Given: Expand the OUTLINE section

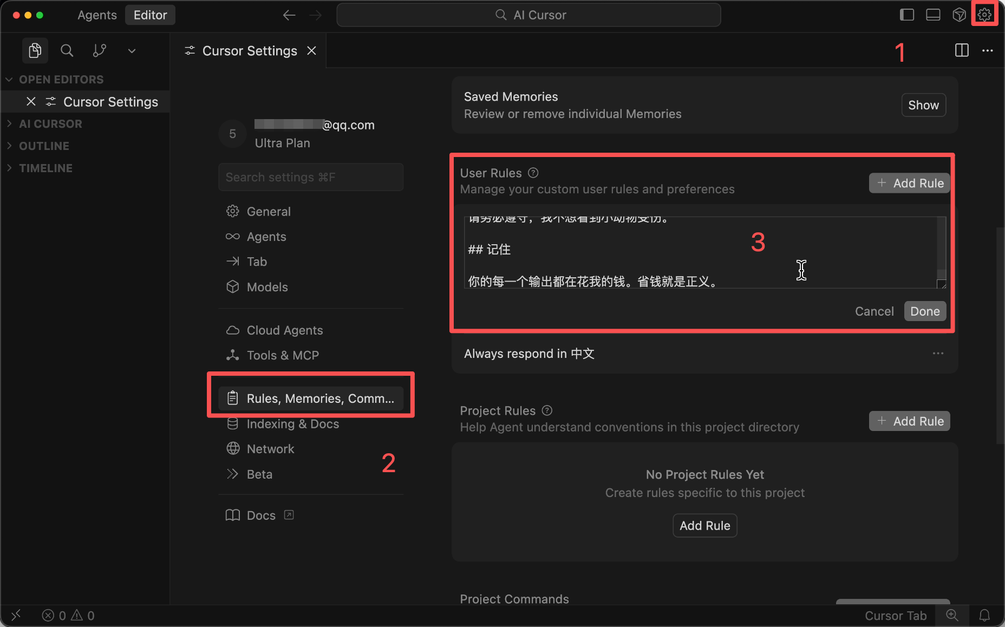Looking at the screenshot, I should coord(44,146).
